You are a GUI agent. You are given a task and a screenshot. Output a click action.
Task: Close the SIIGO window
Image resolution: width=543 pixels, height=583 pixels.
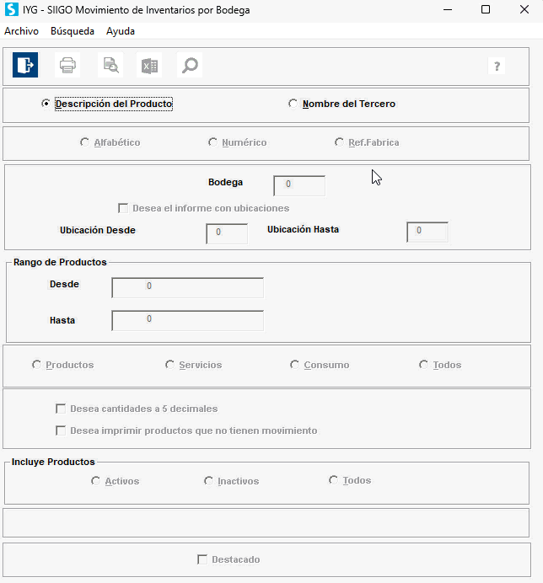pyautogui.click(x=524, y=9)
